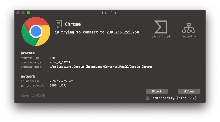Image resolution: width=220 pixels, height=122 pixels.
Task: Click the "ancestry" label text
Action: pos(189,36)
